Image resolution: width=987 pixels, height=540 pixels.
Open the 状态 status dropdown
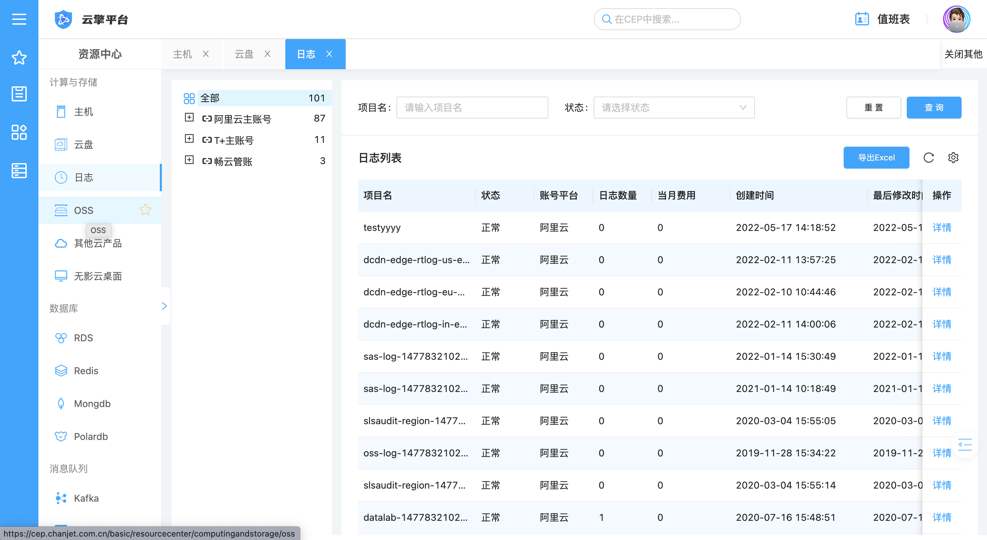(674, 108)
